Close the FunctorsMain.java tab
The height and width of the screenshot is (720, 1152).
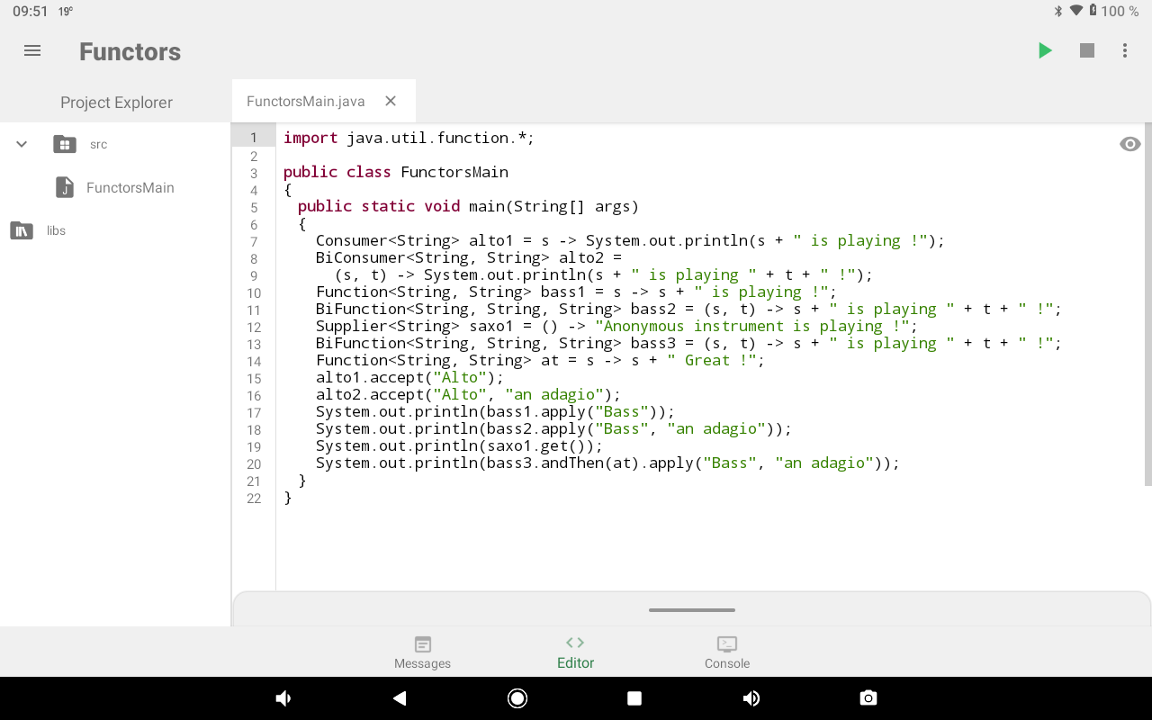pos(391,101)
